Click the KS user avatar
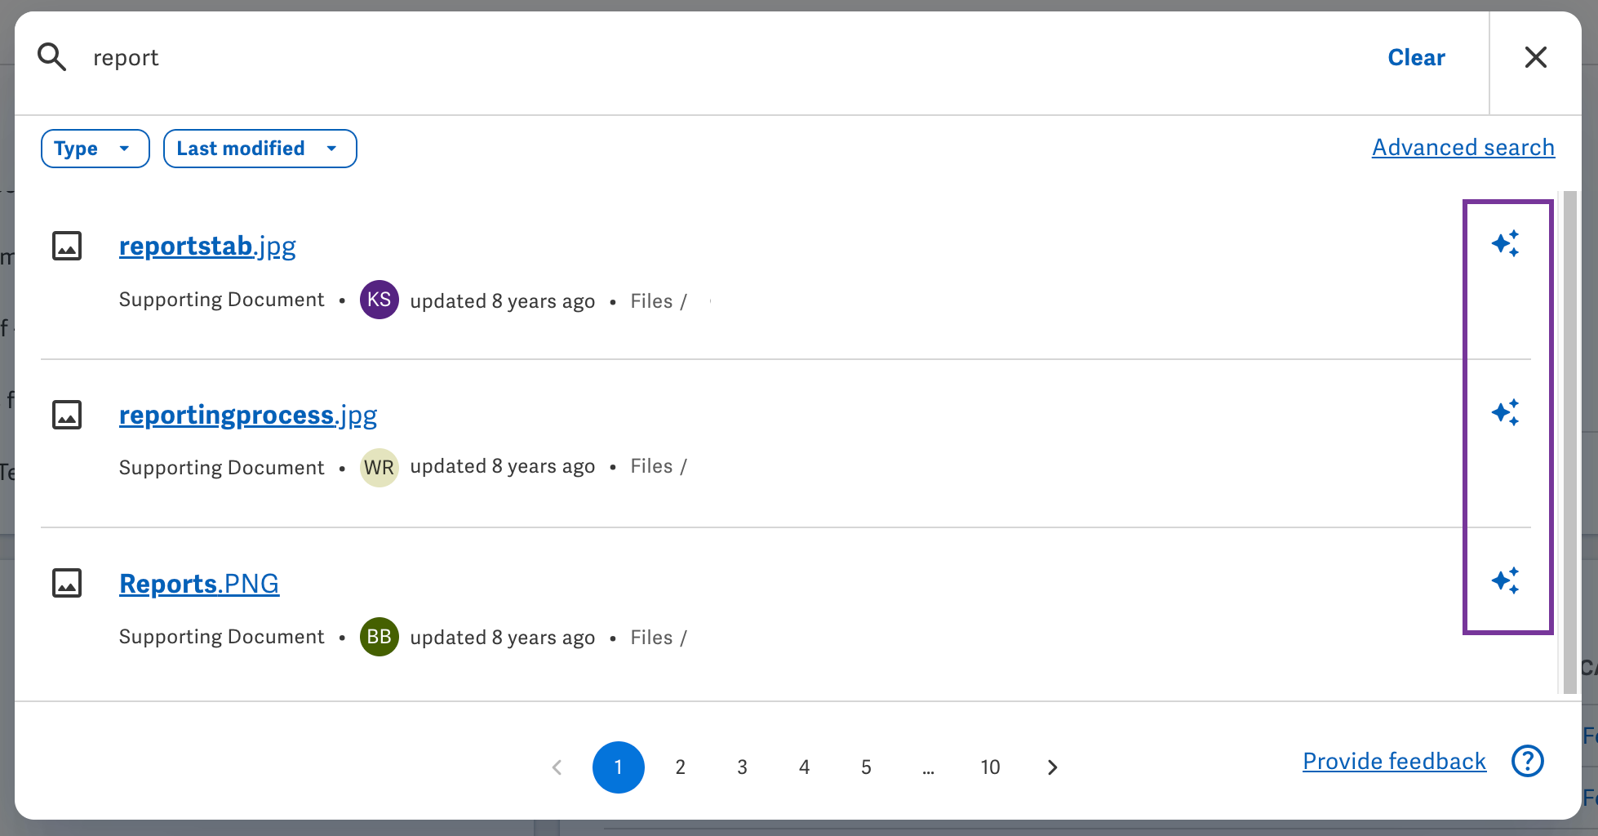The width and height of the screenshot is (1598, 836). pos(380,300)
